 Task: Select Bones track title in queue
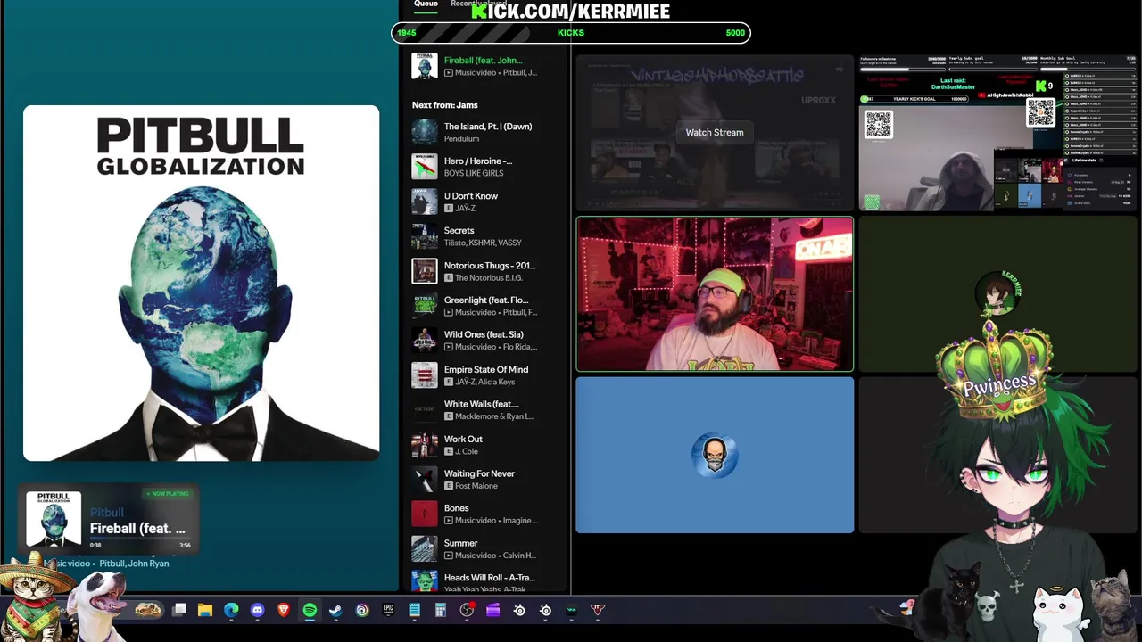[456, 508]
